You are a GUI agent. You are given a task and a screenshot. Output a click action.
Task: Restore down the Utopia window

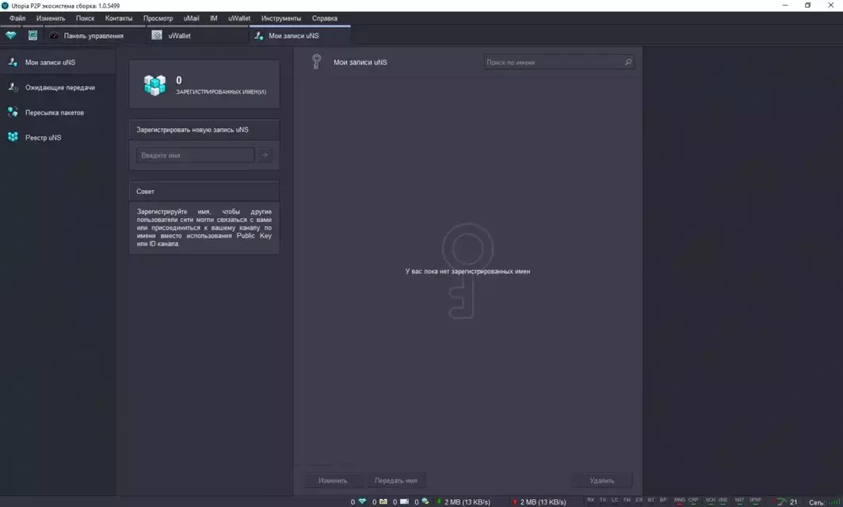coord(807,6)
